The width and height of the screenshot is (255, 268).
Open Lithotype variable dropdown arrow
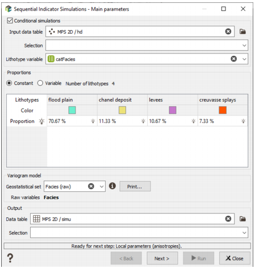(x=244, y=59)
